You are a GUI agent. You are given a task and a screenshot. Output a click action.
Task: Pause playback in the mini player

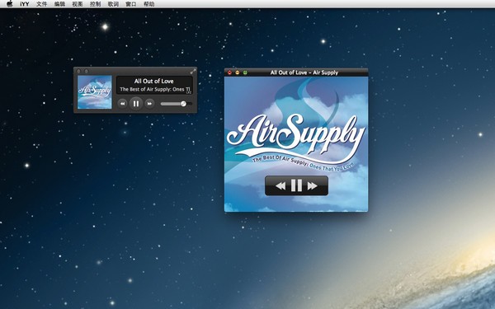pos(136,104)
